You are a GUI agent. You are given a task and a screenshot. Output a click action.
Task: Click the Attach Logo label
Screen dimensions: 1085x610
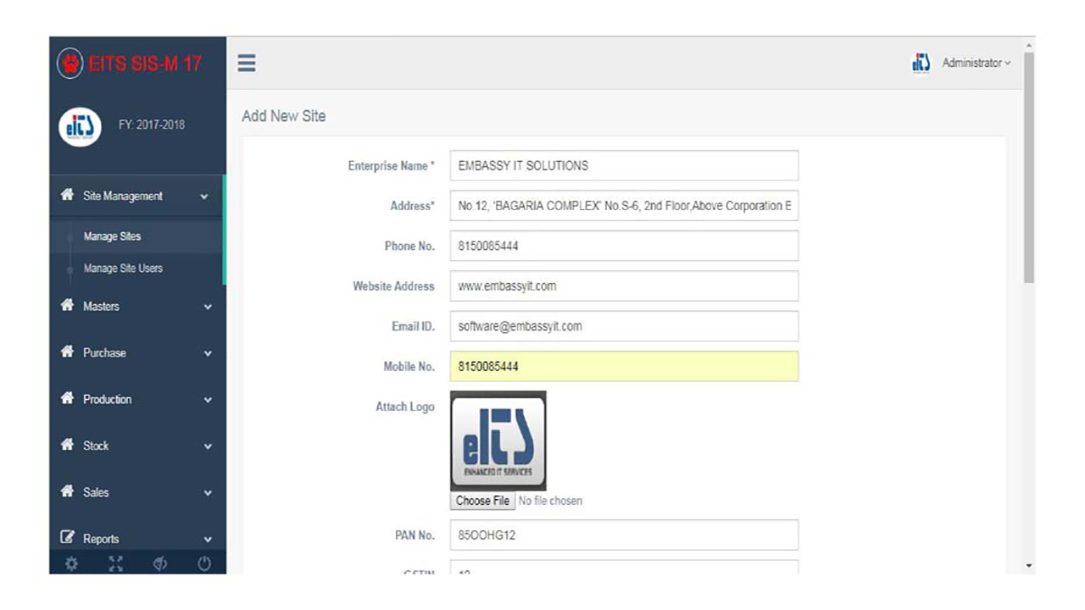405,407
